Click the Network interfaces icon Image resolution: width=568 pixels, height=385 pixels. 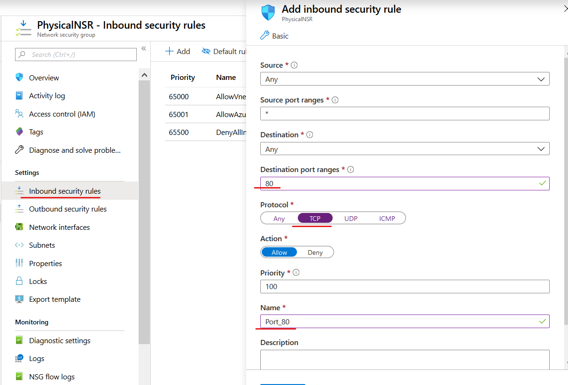[x=19, y=227]
